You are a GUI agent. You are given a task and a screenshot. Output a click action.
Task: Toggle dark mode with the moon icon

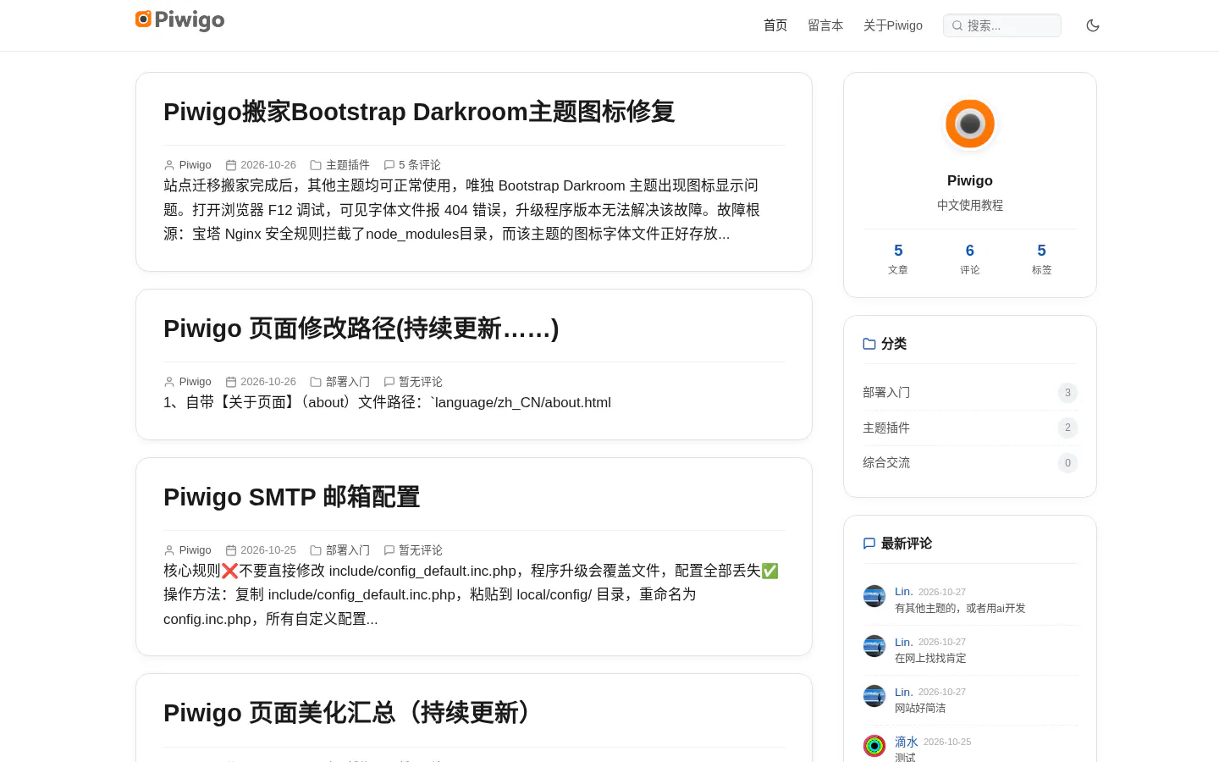point(1093,25)
